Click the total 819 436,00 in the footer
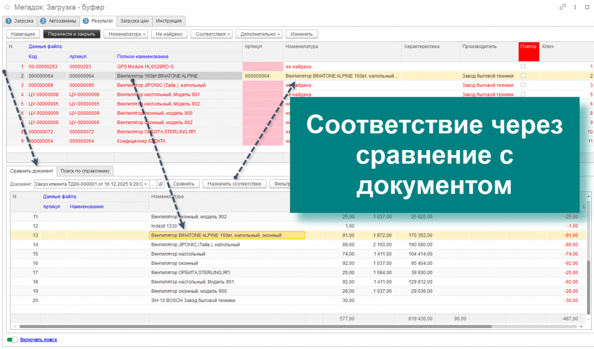 (420, 319)
